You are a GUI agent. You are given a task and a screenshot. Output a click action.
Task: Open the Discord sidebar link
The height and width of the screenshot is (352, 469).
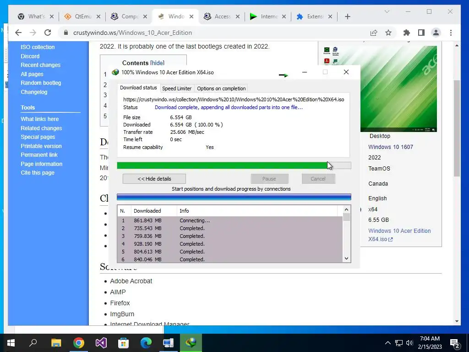[30, 56]
